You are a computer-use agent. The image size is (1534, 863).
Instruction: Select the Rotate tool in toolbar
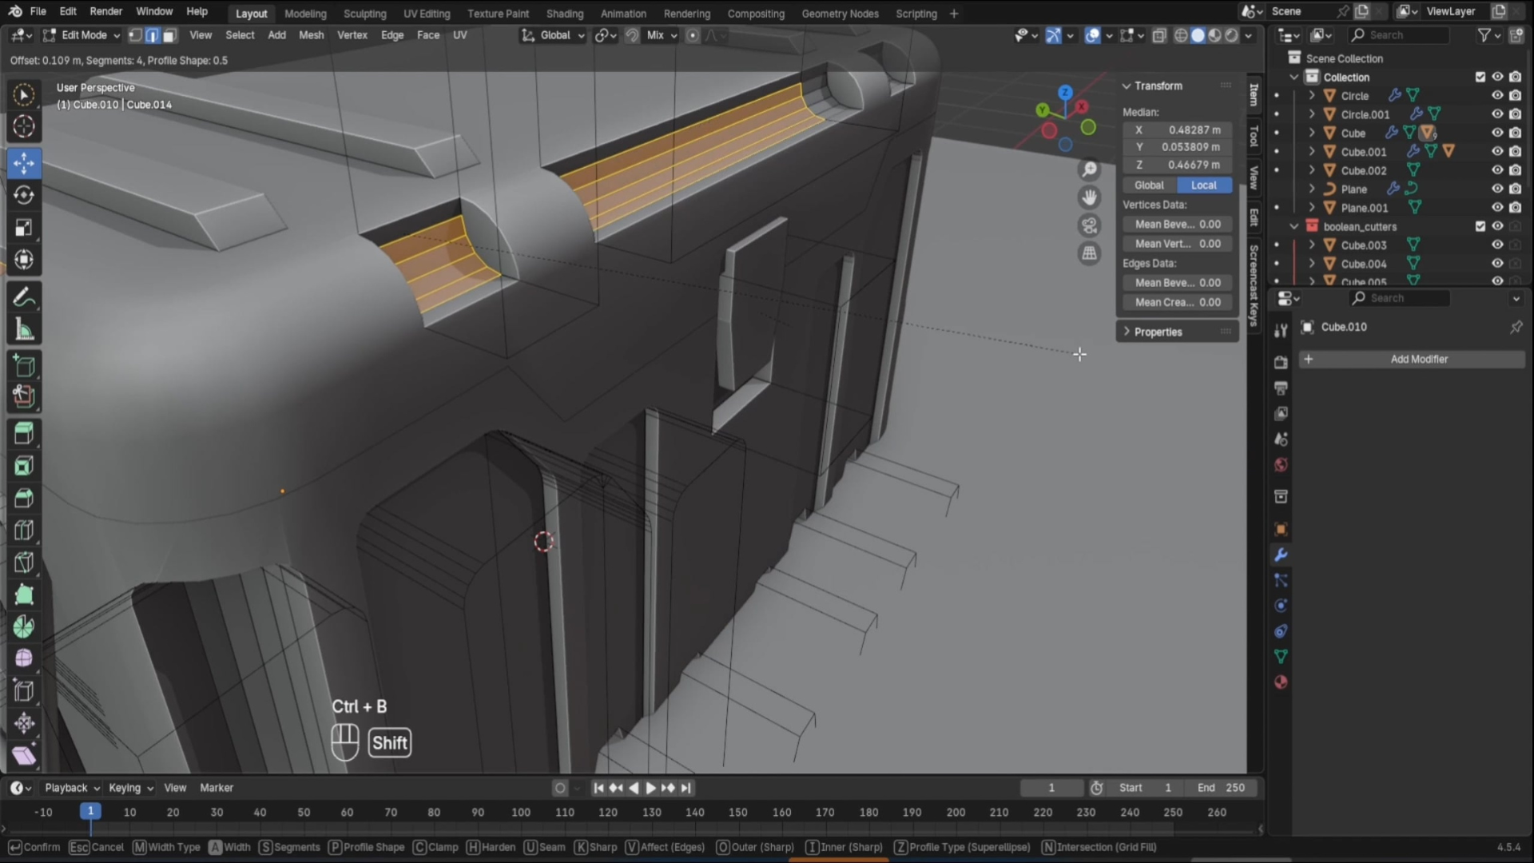(x=24, y=195)
